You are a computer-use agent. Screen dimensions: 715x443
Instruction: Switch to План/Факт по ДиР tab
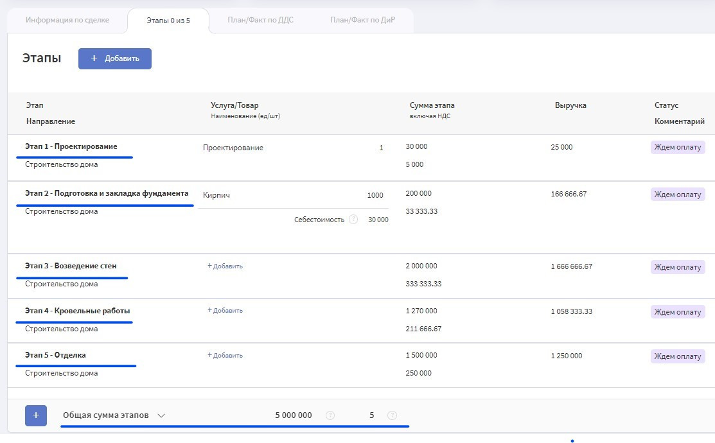(362, 20)
